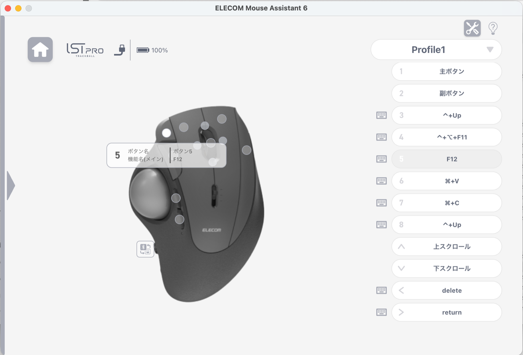Viewport: 523px width, 355px height.
Task: Open button 7 ⌘+C assignment
Action: [447, 203]
